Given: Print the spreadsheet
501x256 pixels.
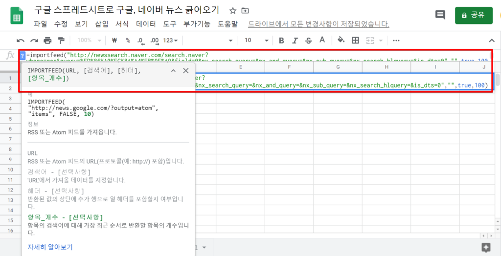Looking at the screenshot, I should click(47, 41).
